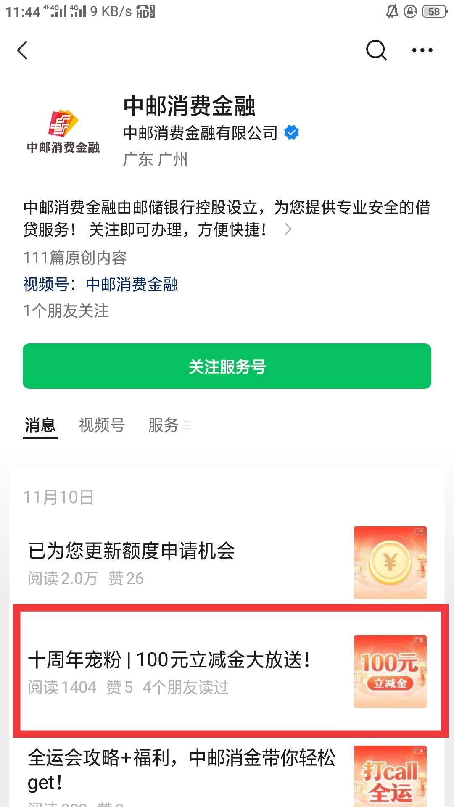Open the 服务 menu list icon
Screen dimensions: 454x807
(x=187, y=425)
